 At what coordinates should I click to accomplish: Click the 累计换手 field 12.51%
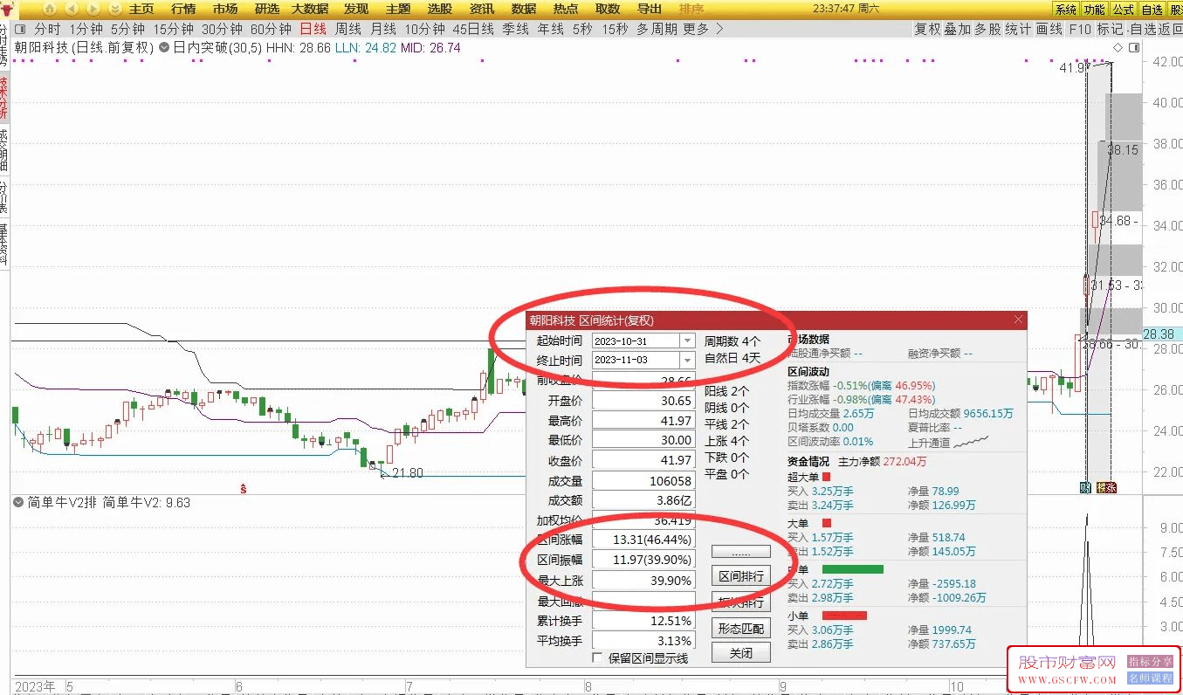(x=643, y=621)
